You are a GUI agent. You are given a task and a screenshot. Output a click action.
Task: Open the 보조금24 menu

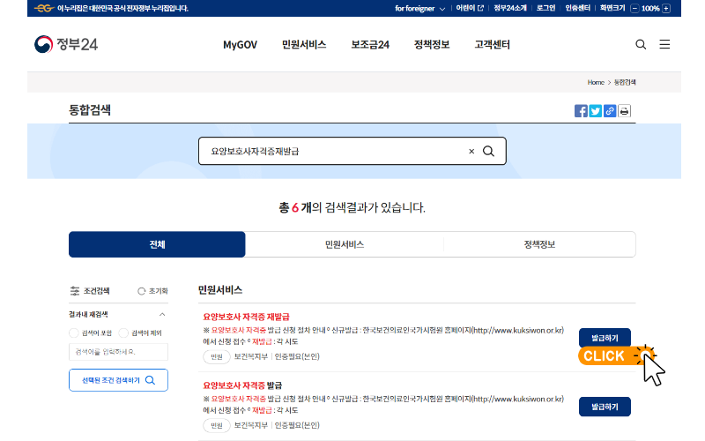(x=370, y=45)
